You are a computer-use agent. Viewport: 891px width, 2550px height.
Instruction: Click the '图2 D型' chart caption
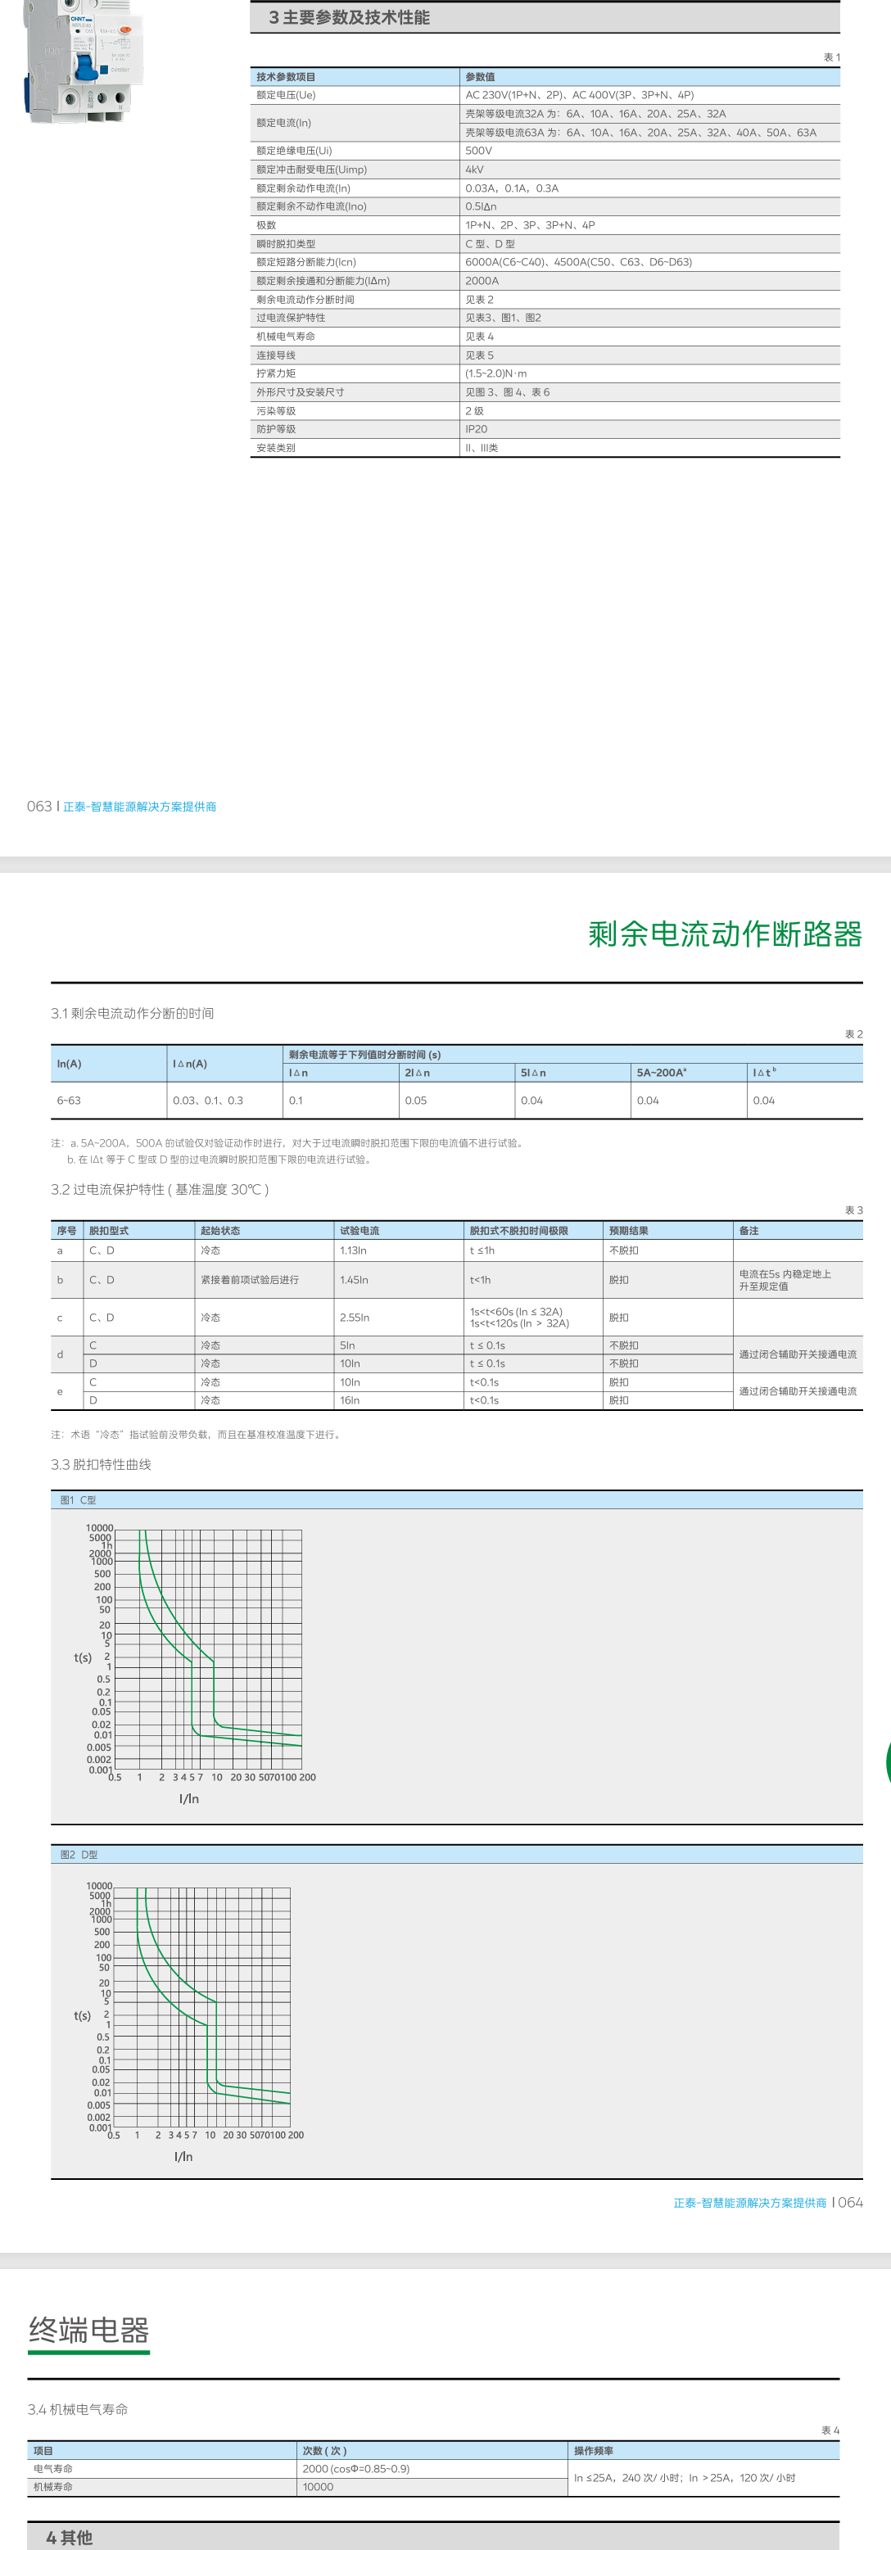pos(79,1855)
